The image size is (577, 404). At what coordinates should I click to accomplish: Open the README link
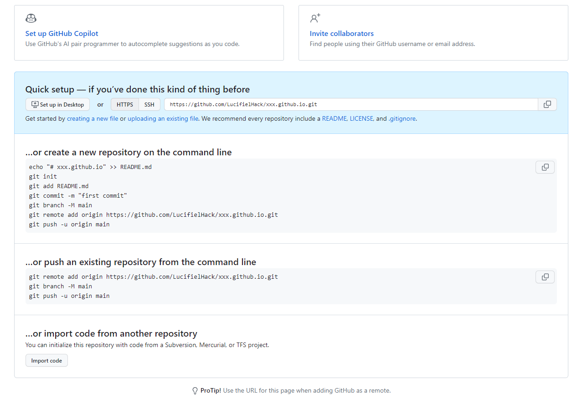pyautogui.click(x=335, y=118)
